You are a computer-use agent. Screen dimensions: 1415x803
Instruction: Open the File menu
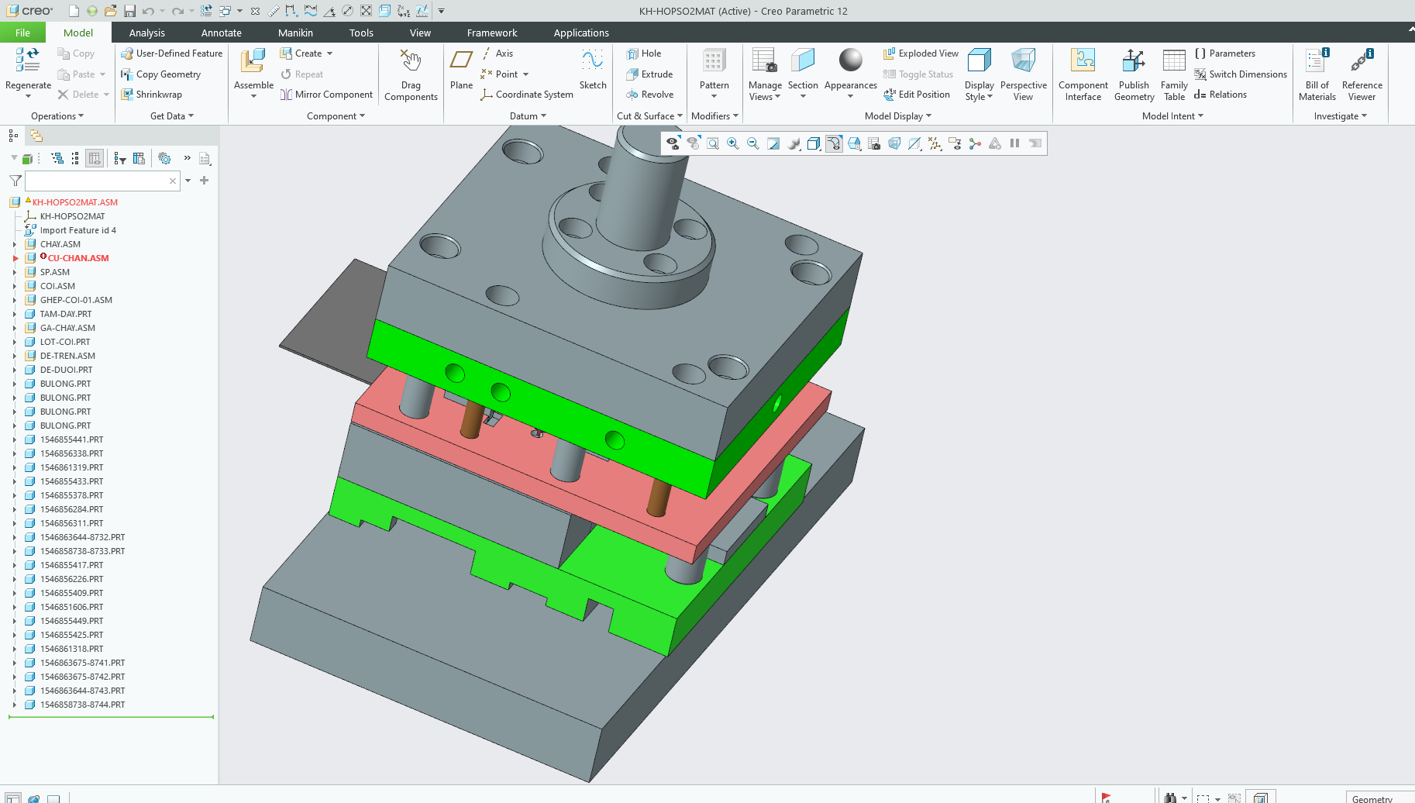point(22,33)
